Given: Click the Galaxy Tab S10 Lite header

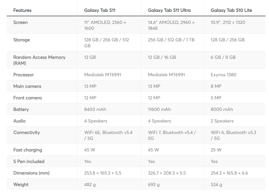Looking at the screenshot, I should point(231,10).
